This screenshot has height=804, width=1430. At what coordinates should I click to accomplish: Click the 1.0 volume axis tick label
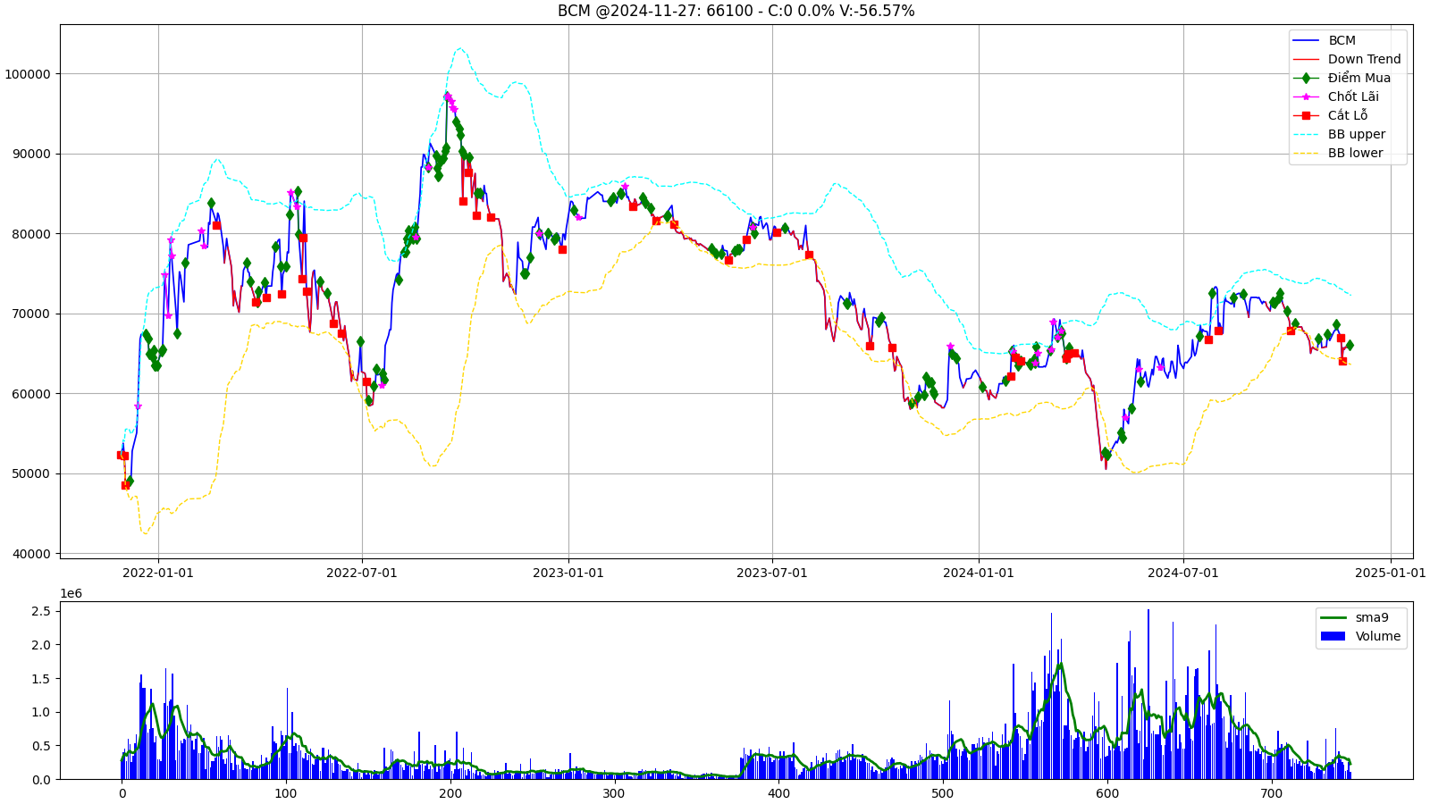point(41,712)
